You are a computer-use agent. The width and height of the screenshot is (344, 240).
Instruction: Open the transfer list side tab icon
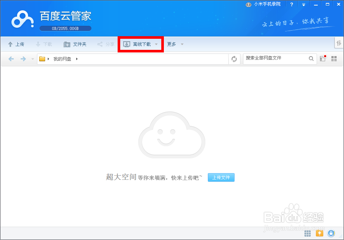[x=339, y=43]
